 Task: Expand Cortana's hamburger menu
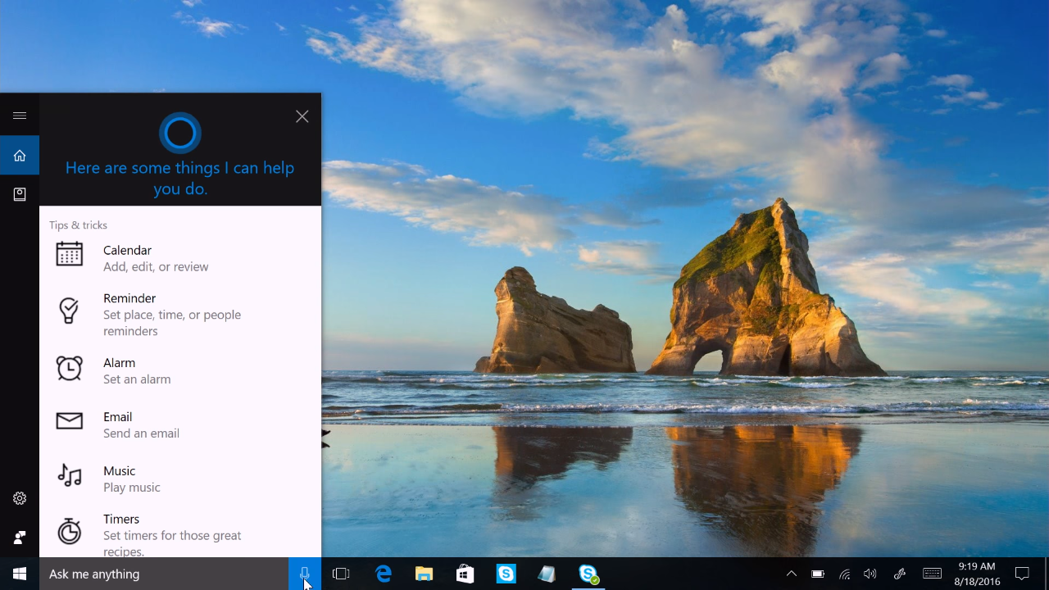click(x=20, y=115)
